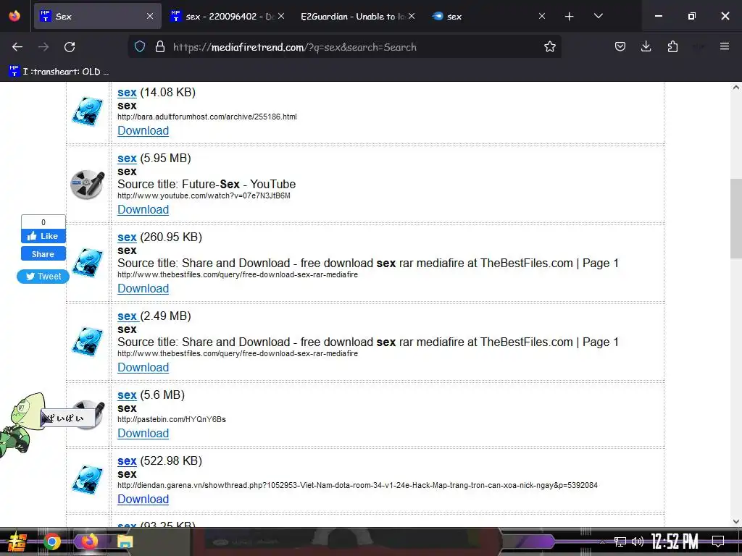Open the Extensions puzzle icon

click(x=672, y=47)
